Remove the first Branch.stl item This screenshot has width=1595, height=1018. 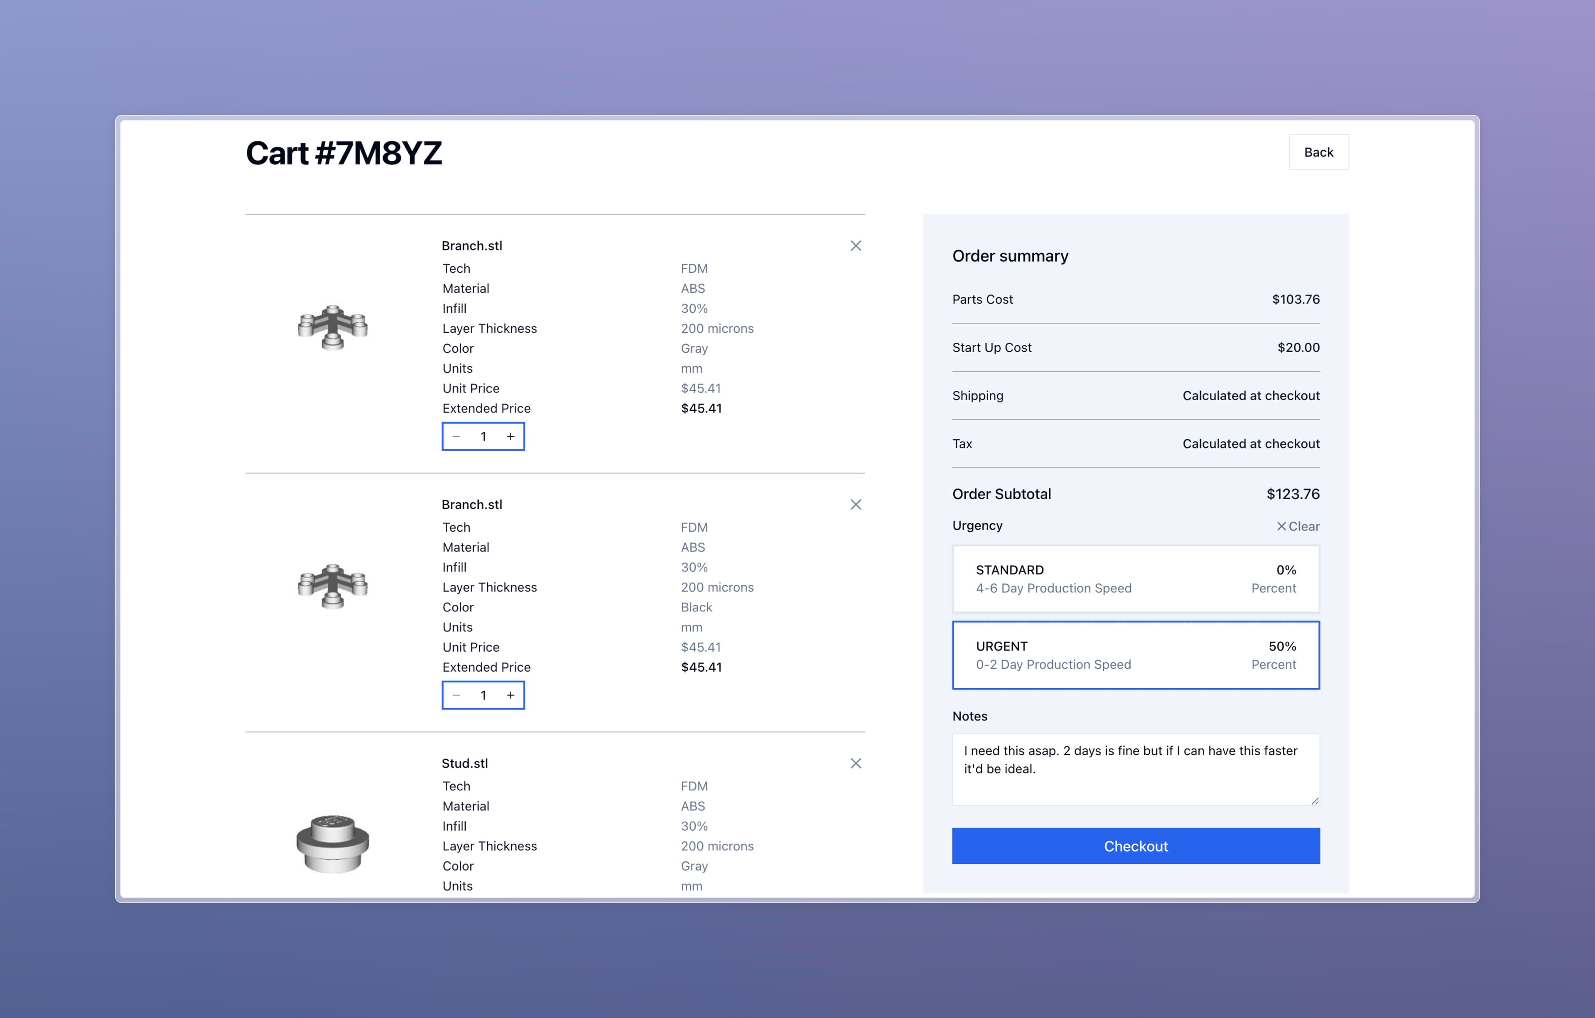click(x=856, y=246)
